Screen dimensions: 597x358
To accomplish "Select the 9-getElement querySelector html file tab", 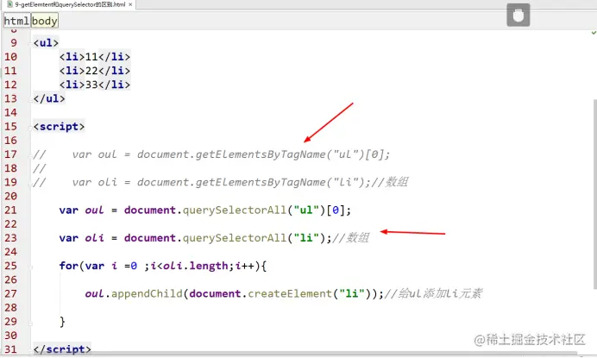I will pos(70,4).
